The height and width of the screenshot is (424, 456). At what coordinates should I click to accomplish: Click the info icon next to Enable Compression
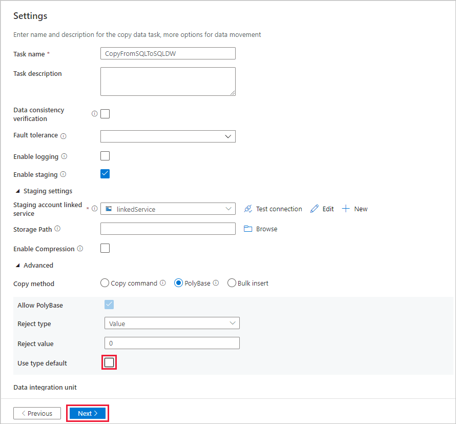[x=80, y=249]
